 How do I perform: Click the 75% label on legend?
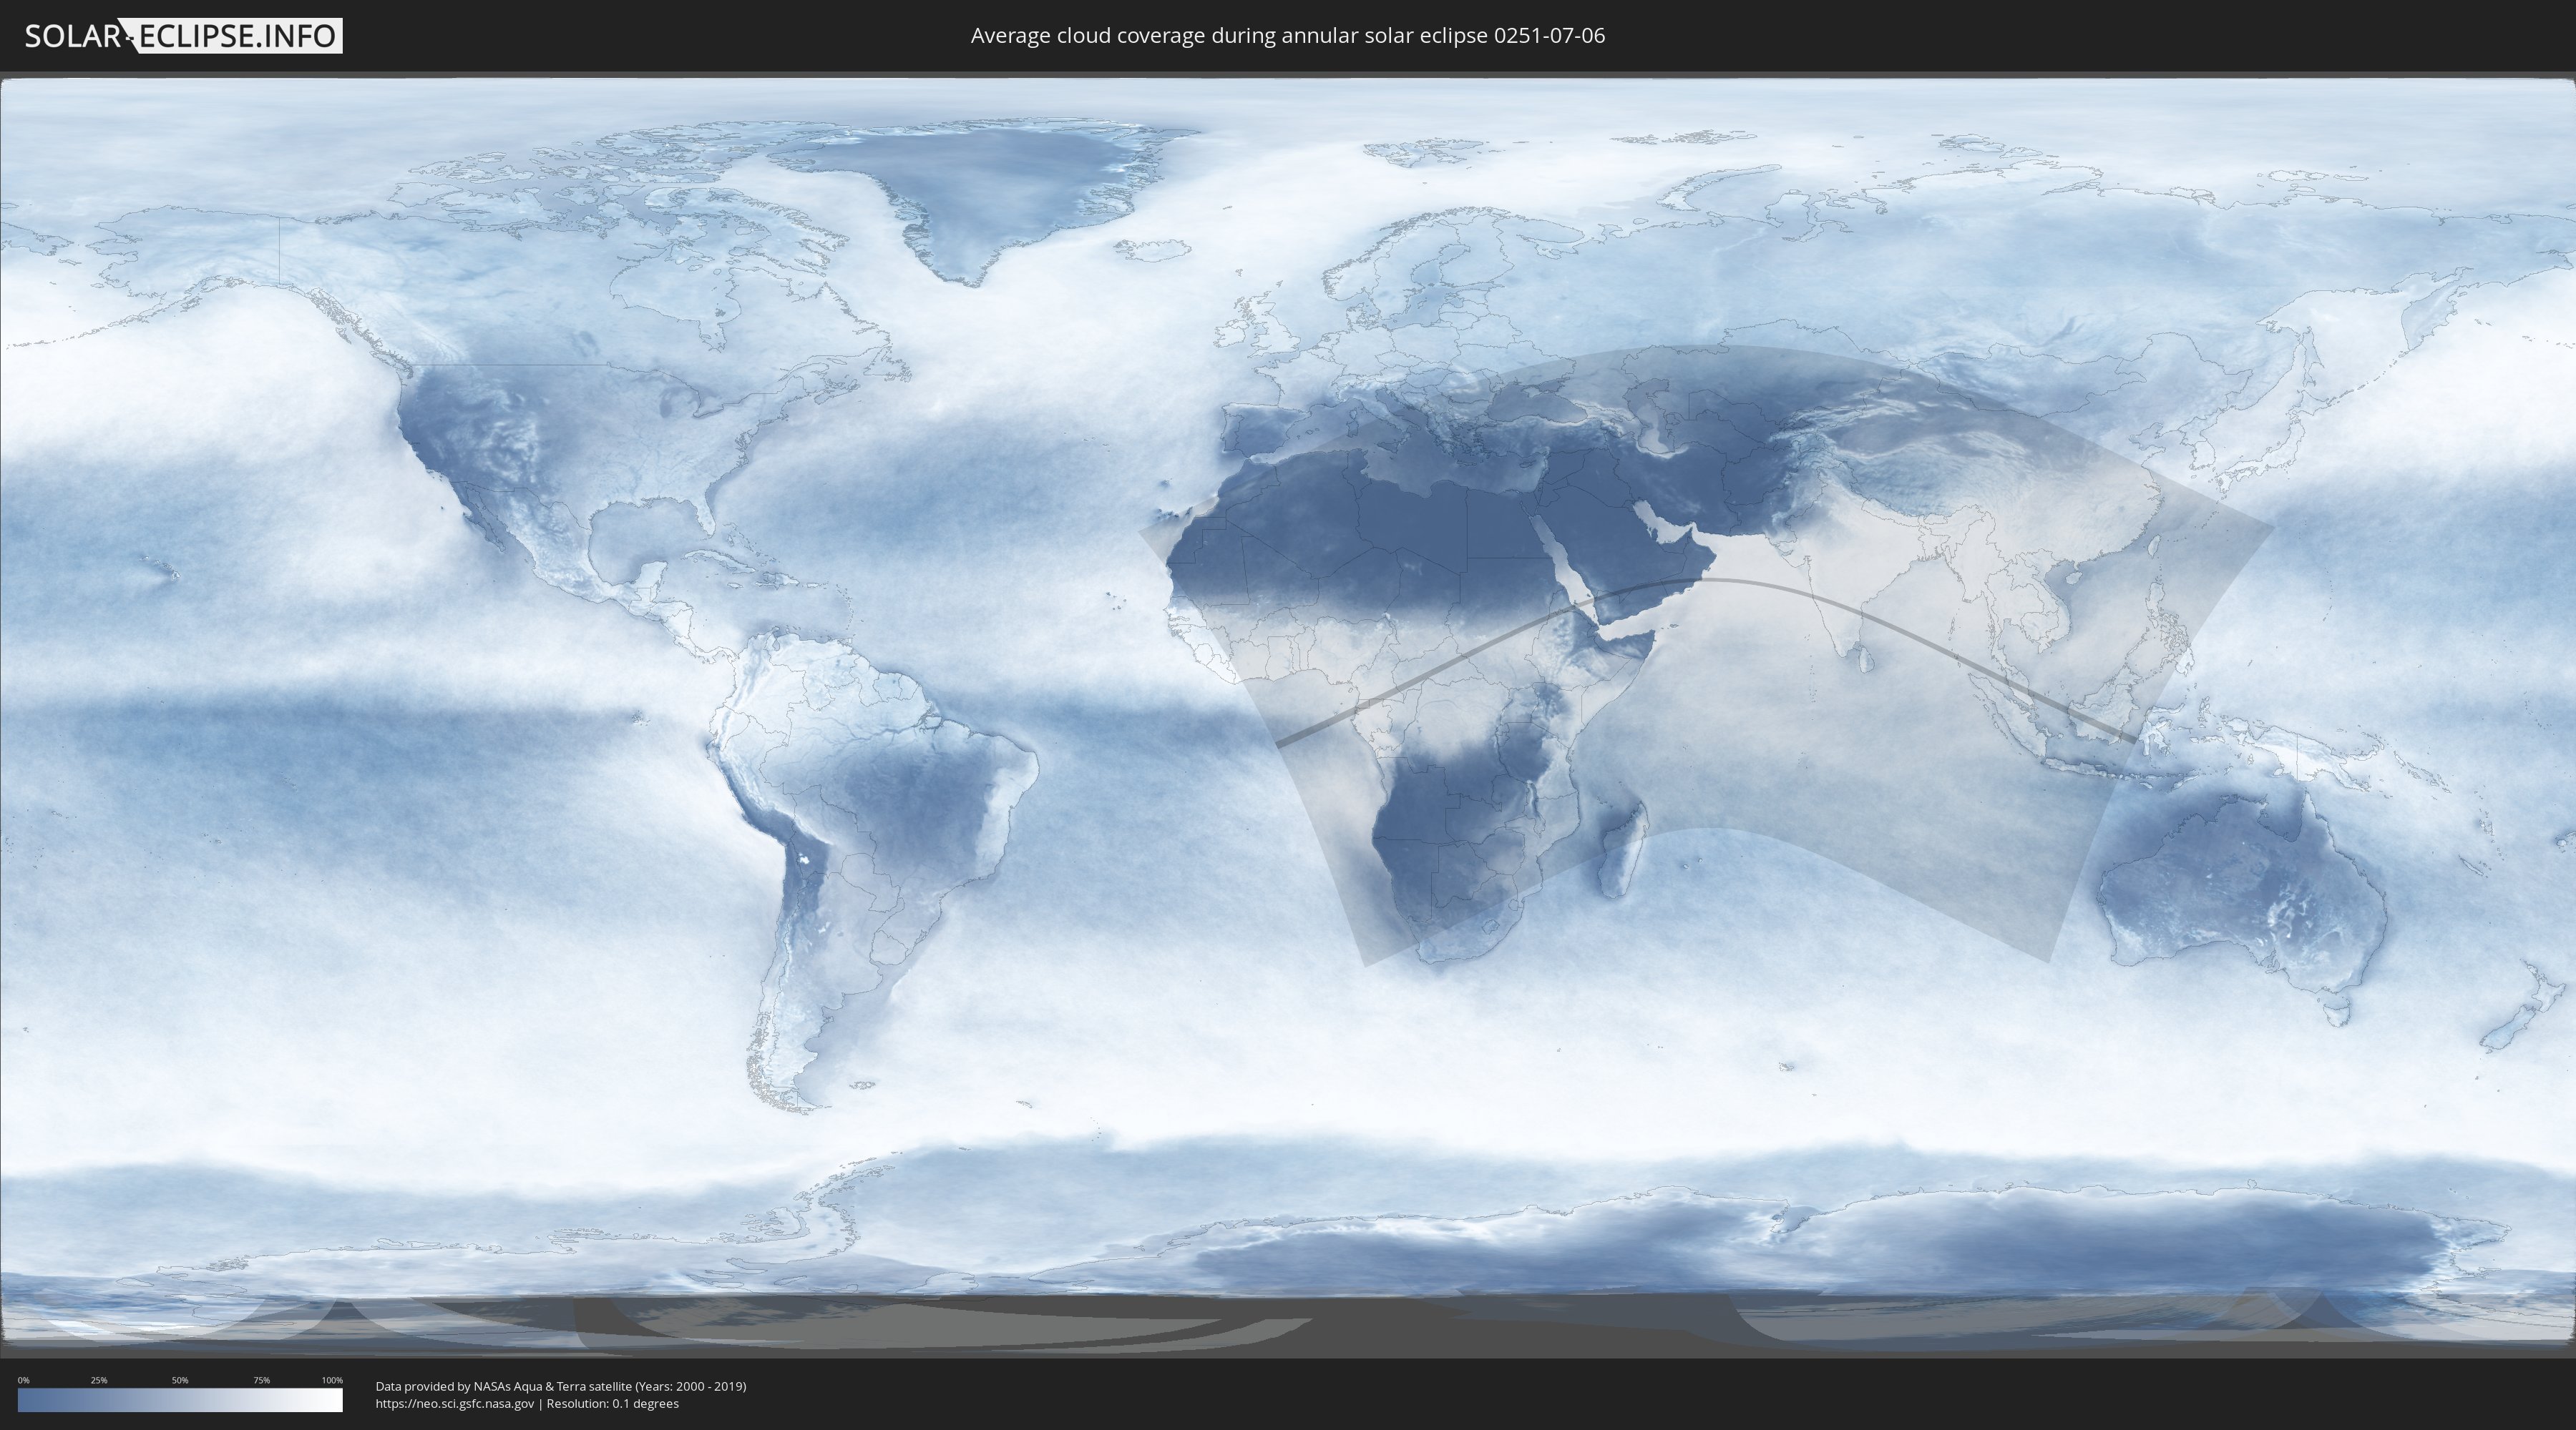pos(261,1380)
